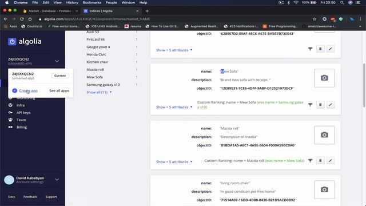Screen dimensions: 366x206
Task: Bookmark this page with star icon
Action: coord(314,19)
